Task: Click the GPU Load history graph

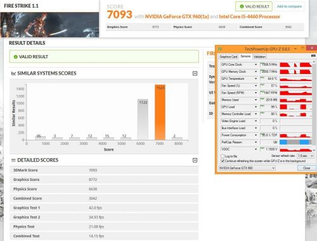Action: coord(295,107)
